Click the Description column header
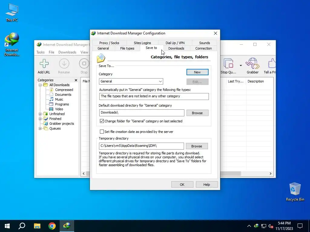Screen dimensions: 310x232 point(256,81)
